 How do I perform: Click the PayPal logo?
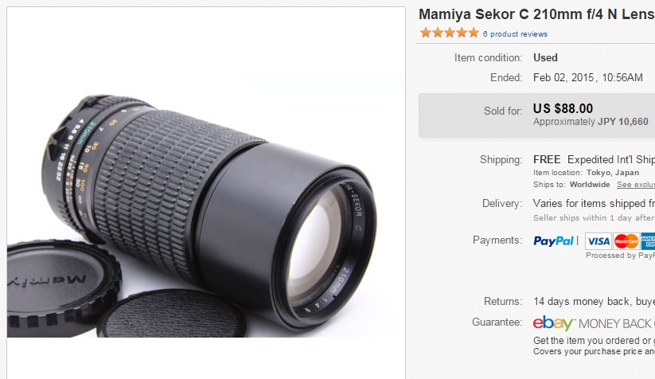[553, 241]
